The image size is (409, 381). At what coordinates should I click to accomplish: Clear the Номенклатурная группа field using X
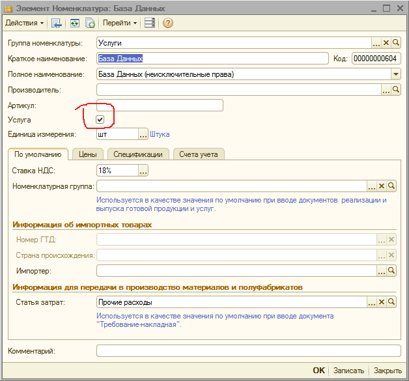click(x=382, y=186)
